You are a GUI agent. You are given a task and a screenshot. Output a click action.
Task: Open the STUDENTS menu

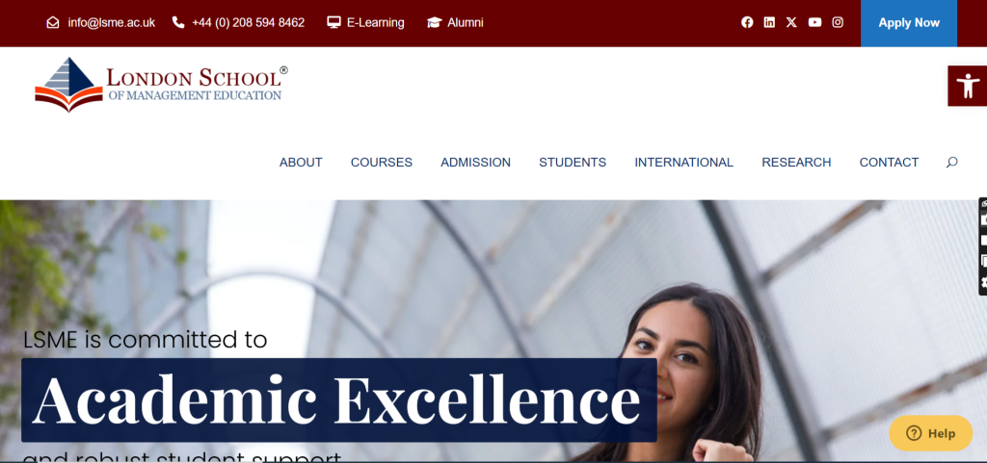click(x=573, y=162)
